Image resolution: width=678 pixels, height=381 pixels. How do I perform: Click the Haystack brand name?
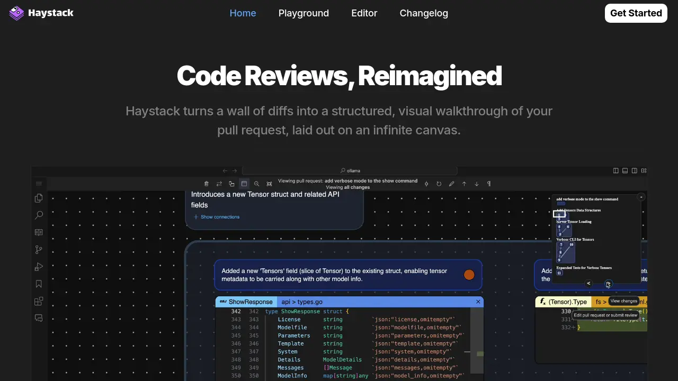(51, 13)
